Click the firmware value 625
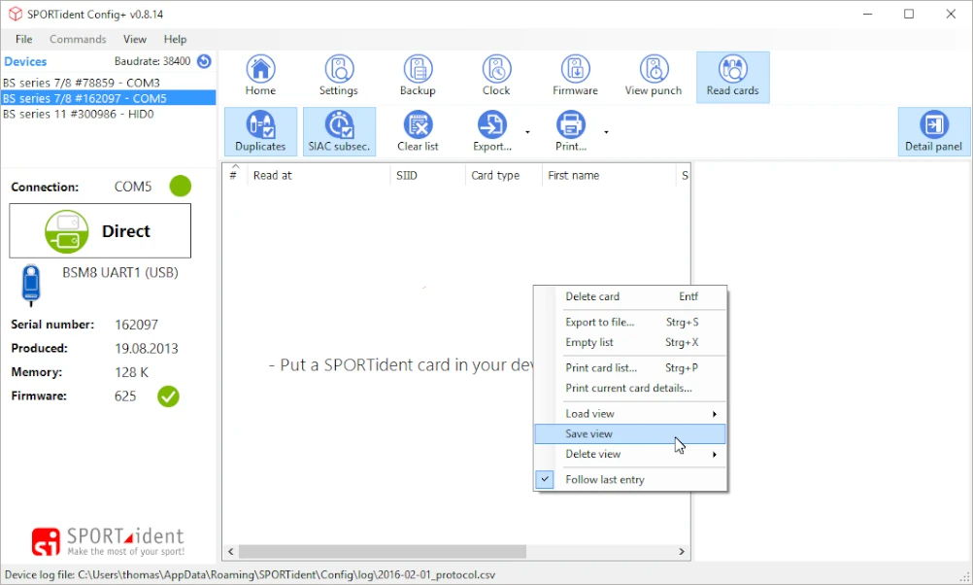Image resolution: width=973 pixels, height=585 pixels. click(x=125, y=396)
